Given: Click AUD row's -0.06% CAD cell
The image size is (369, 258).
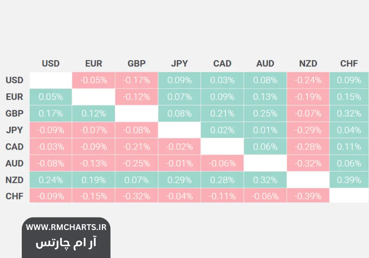Looking at the screenshot, I should tap(222, 163).
